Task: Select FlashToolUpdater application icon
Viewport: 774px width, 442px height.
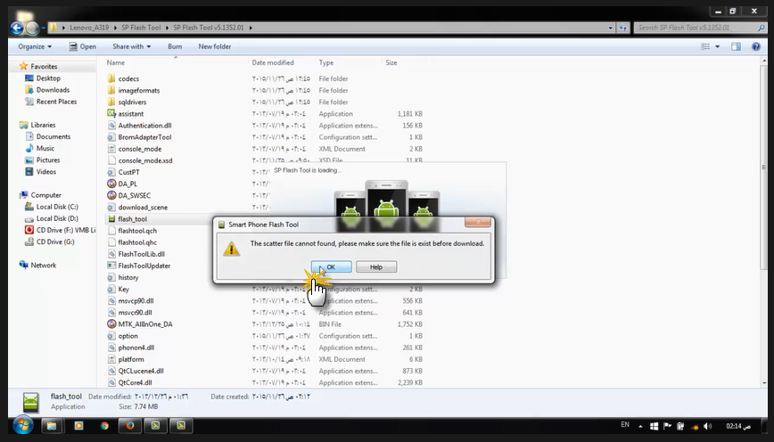Action: (x=111, y=266)
